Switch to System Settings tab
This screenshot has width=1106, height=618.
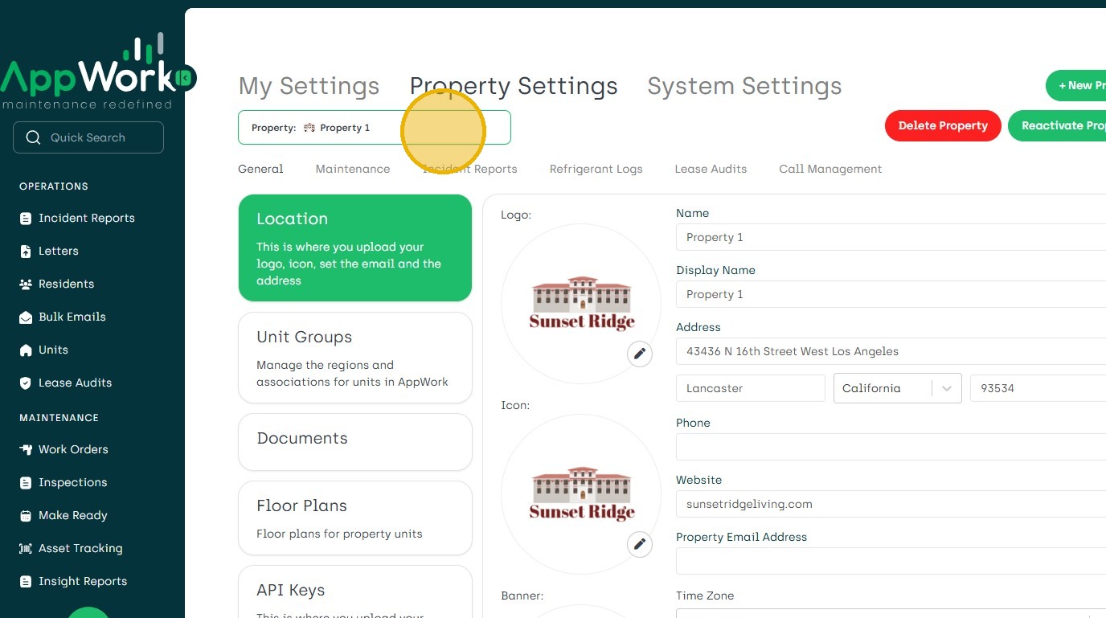[744, 86]
